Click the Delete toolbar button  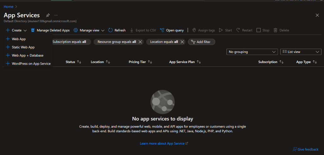click(281, 30)
